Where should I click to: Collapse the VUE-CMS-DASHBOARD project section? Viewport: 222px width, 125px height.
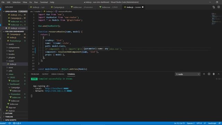tap(15, 32)
